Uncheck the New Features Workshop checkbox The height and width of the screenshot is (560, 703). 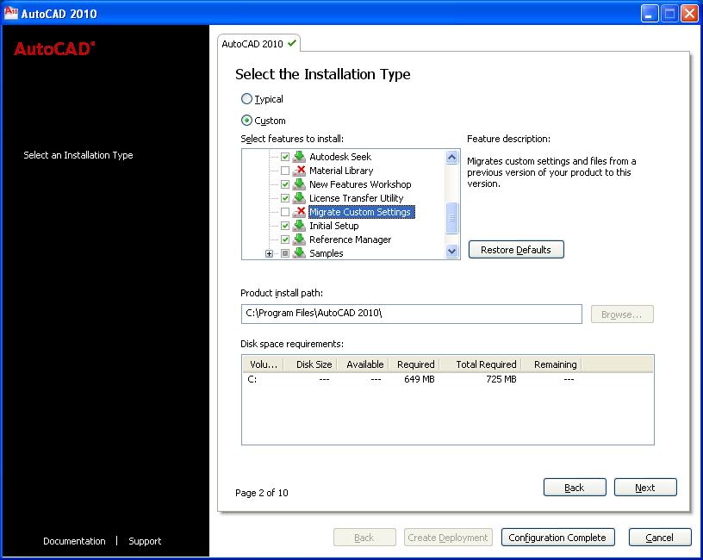[x=284, y=184]
